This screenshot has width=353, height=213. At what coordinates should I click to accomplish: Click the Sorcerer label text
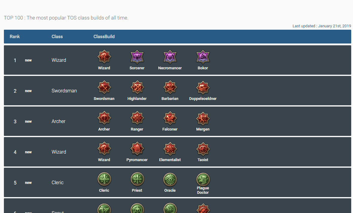pyautogui.click(x=137, y=68)
